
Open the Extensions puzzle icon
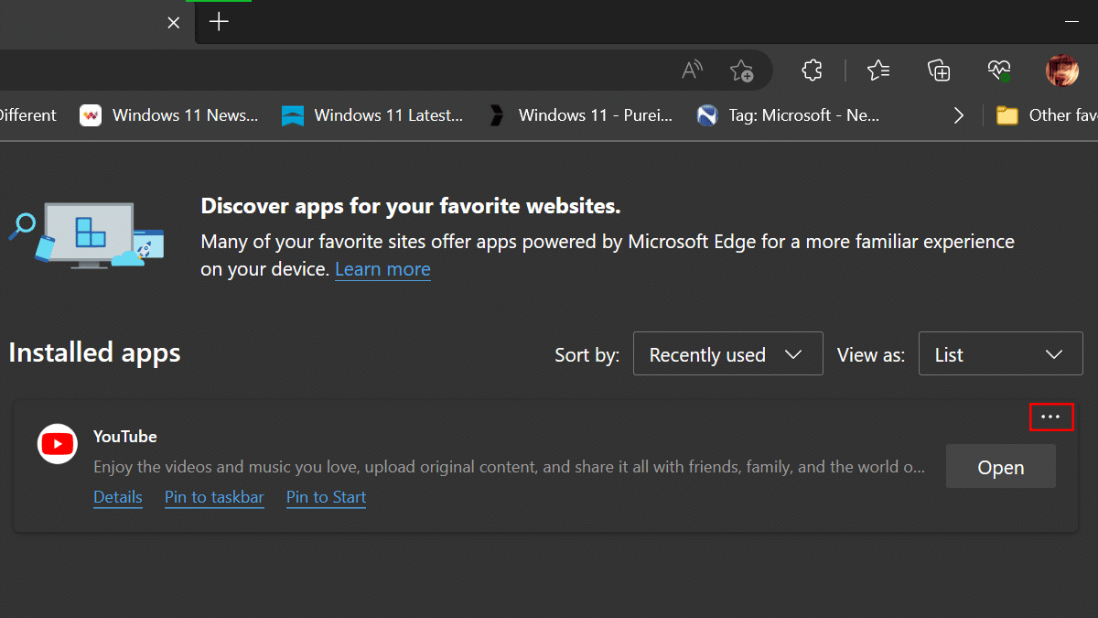pyautogui.click(x=812, y=70)
